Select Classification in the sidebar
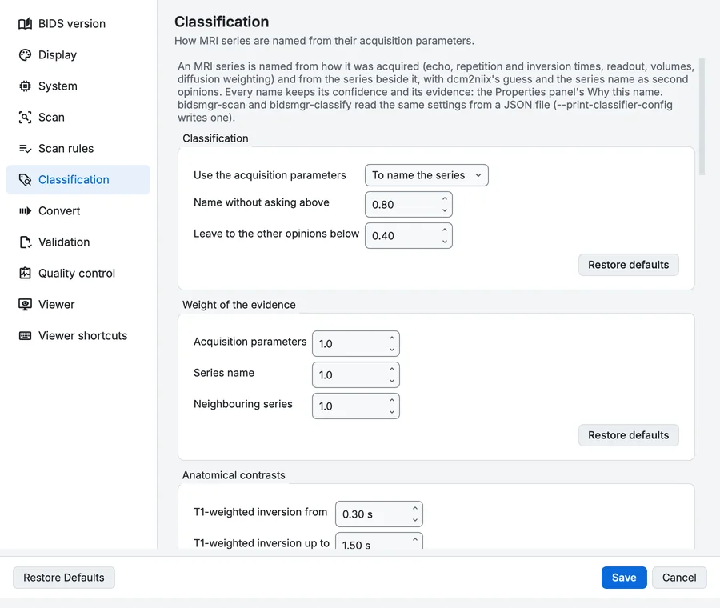This screenshot has width=720, height=608. (78, 179)
